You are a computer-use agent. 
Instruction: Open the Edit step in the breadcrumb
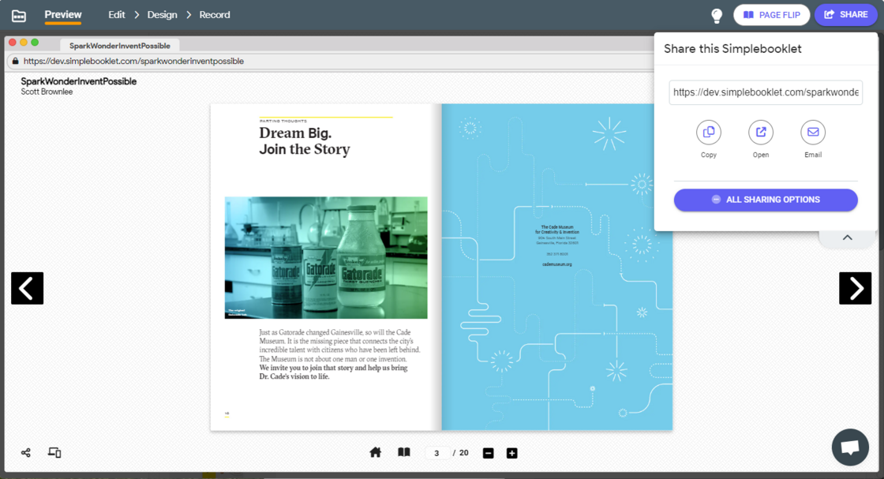(116, 14)
